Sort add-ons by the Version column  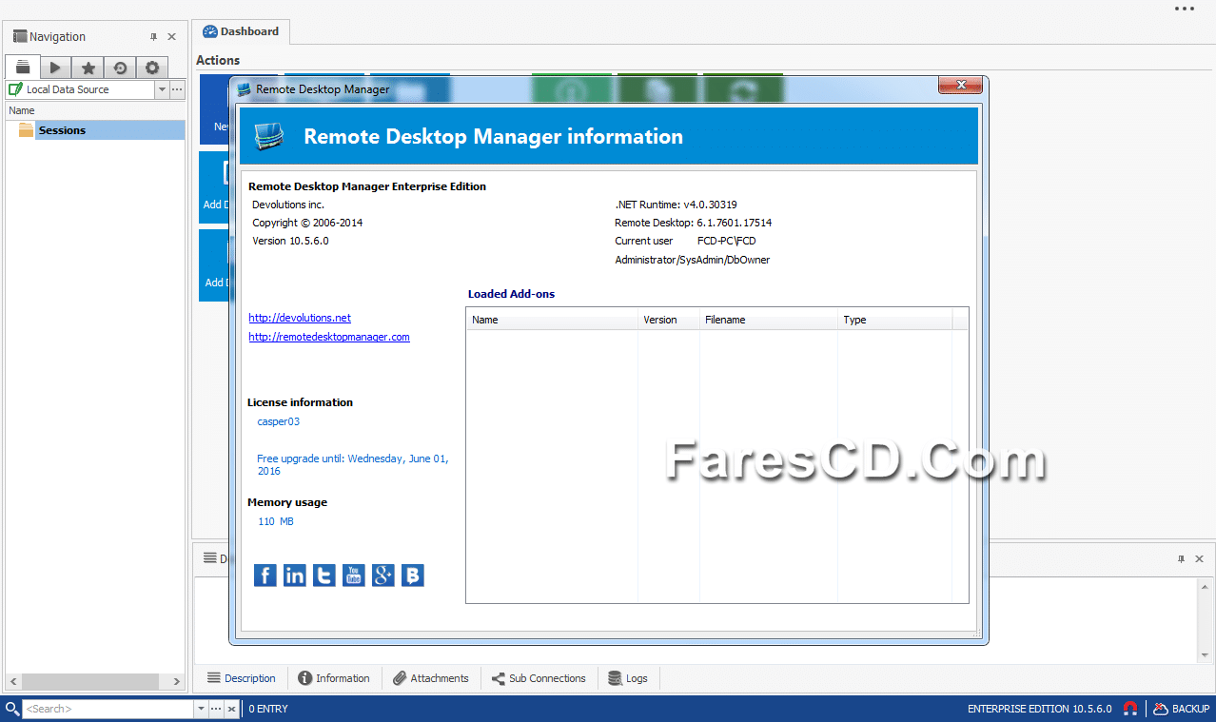click(669, 320)
